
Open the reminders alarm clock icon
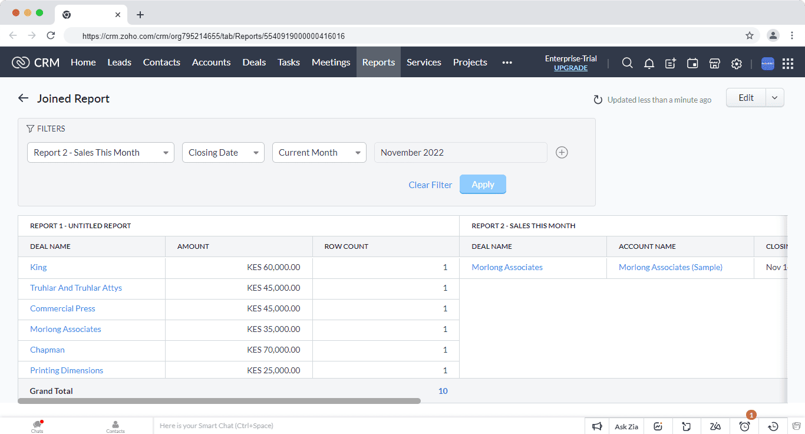744,426
